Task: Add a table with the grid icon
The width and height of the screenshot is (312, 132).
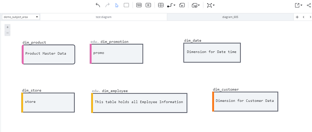Action: [x=161, y=5]
